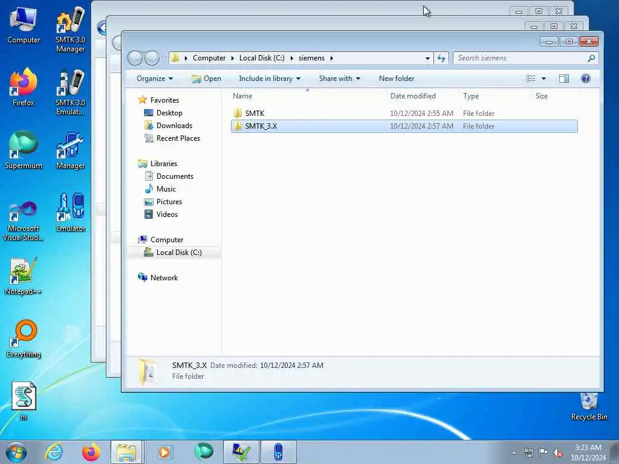Click the Windows Start orb
Screen dimensions: 619x464
pyautogui.click(x=16, y=452)
